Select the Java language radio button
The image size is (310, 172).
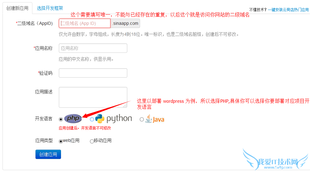[x=142, y=119]
